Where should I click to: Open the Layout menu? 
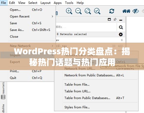[x=45, y=3]
